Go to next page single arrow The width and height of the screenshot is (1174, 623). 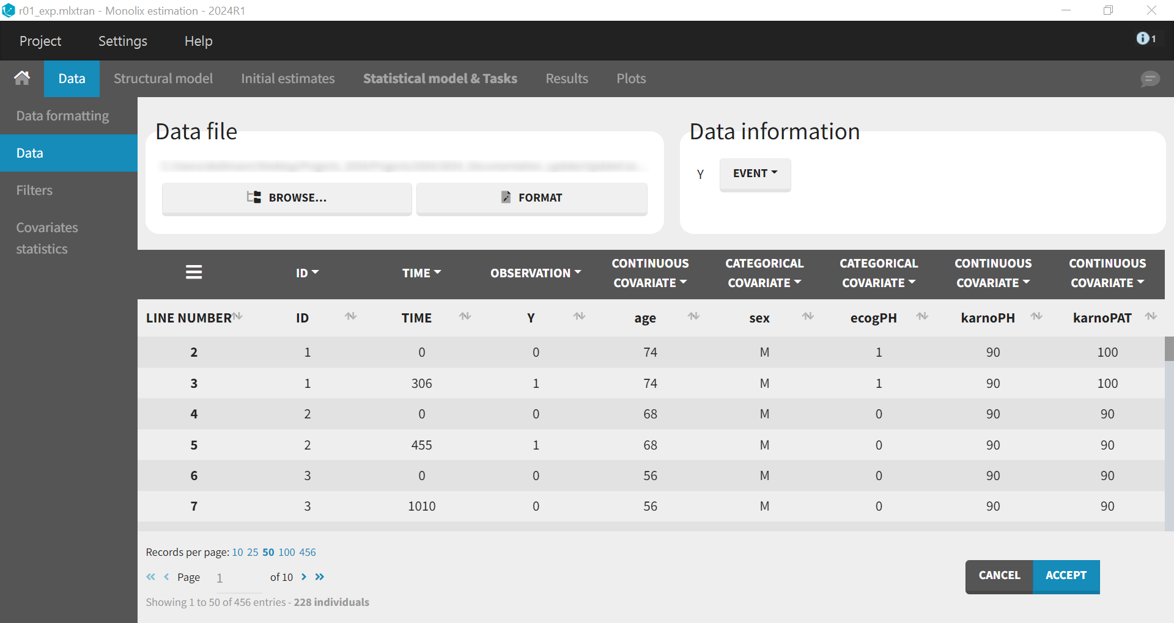point(304,577)
